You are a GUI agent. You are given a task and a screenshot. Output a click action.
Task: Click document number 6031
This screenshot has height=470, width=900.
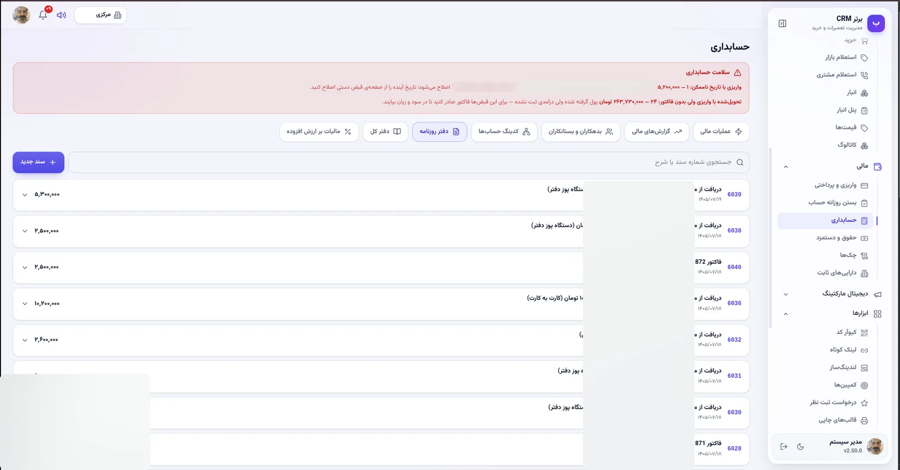pos(734,376)
